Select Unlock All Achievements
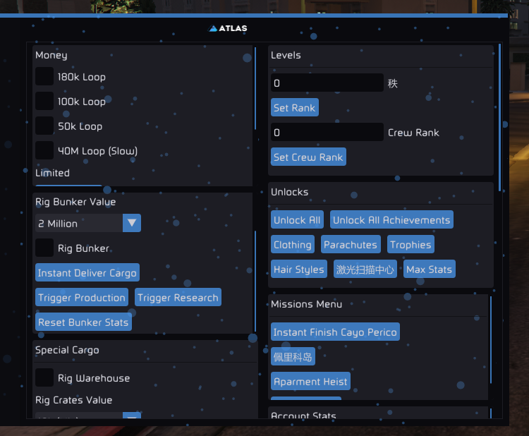The height and width of the screenshot is (436, 529). coord(391,220)
